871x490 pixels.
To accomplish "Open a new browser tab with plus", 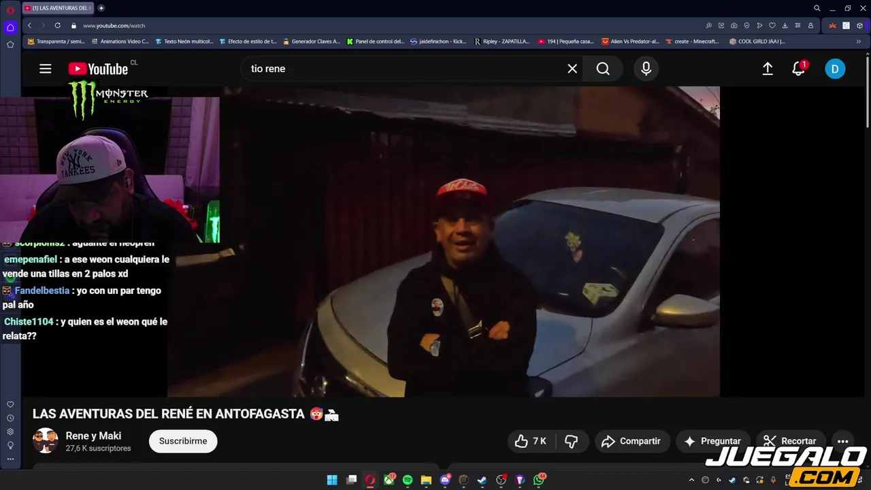I will [x=101, y=8].
